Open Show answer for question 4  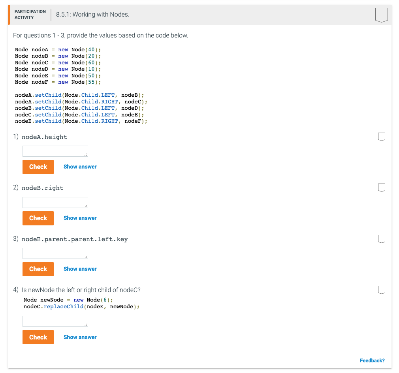[80, 337]
